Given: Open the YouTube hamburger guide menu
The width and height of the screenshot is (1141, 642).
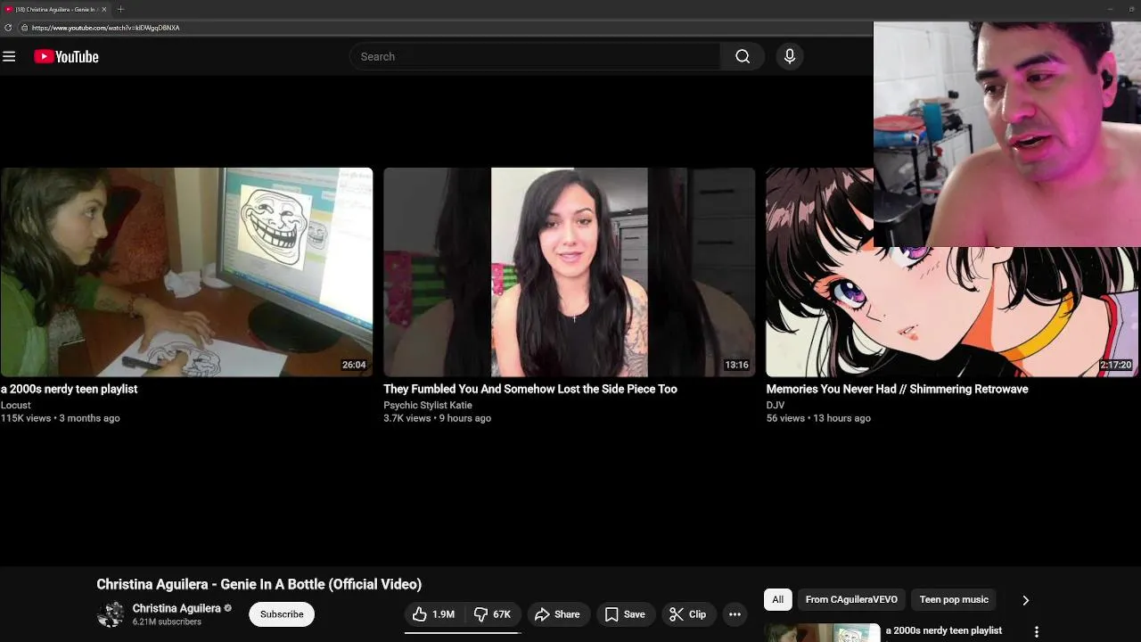Looking at the screenshot, I should click(9, 56).
